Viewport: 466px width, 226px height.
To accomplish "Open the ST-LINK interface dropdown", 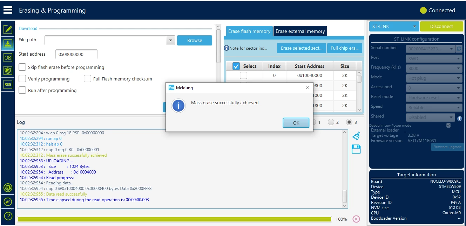I will (394, 26).
